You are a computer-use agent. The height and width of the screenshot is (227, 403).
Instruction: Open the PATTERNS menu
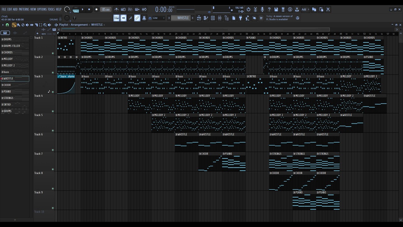tap(24, 9)
